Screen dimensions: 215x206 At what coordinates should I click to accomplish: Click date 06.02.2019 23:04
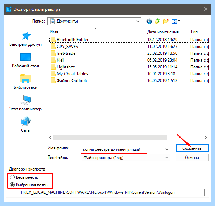[162, 60]
